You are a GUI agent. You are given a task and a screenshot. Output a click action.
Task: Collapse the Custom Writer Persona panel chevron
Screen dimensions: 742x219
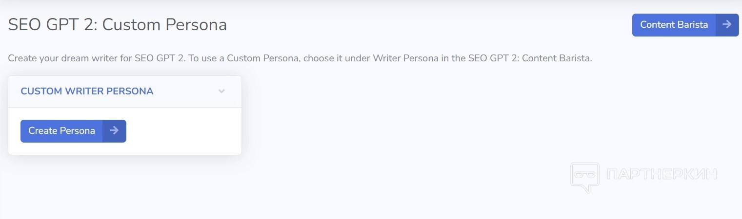pyautogui.click(x=221, y=91)
